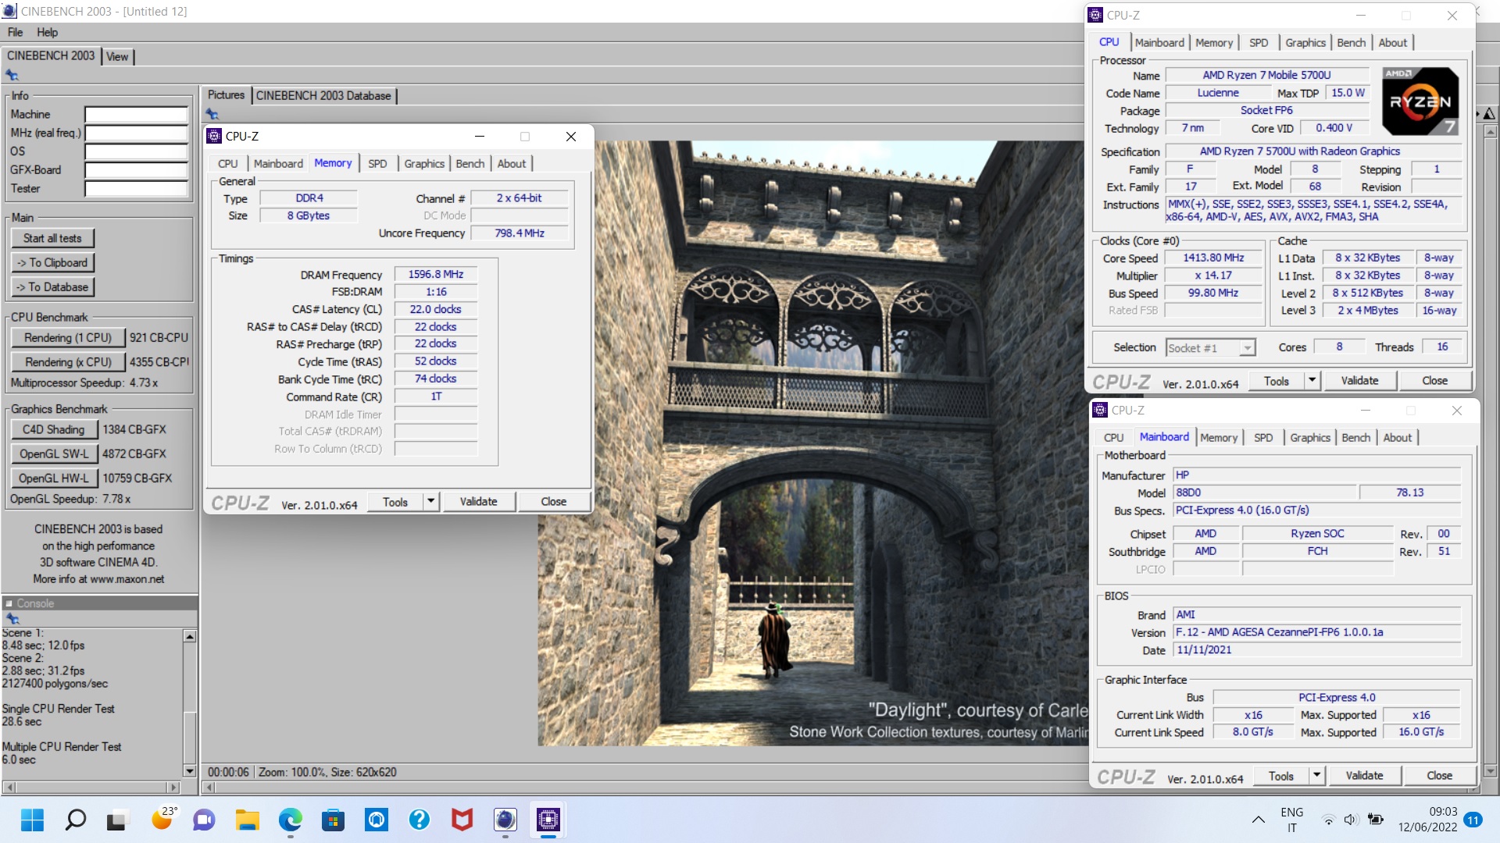Click the To Database button

(52, 286)
